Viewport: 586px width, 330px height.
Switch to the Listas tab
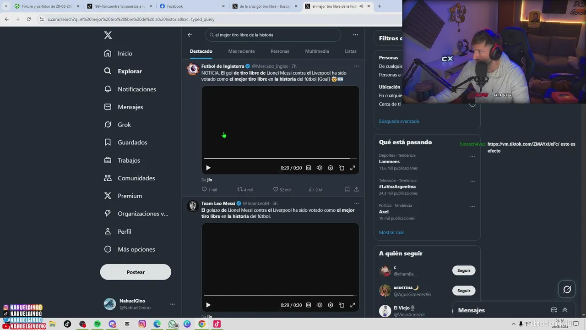coord(351,51)
